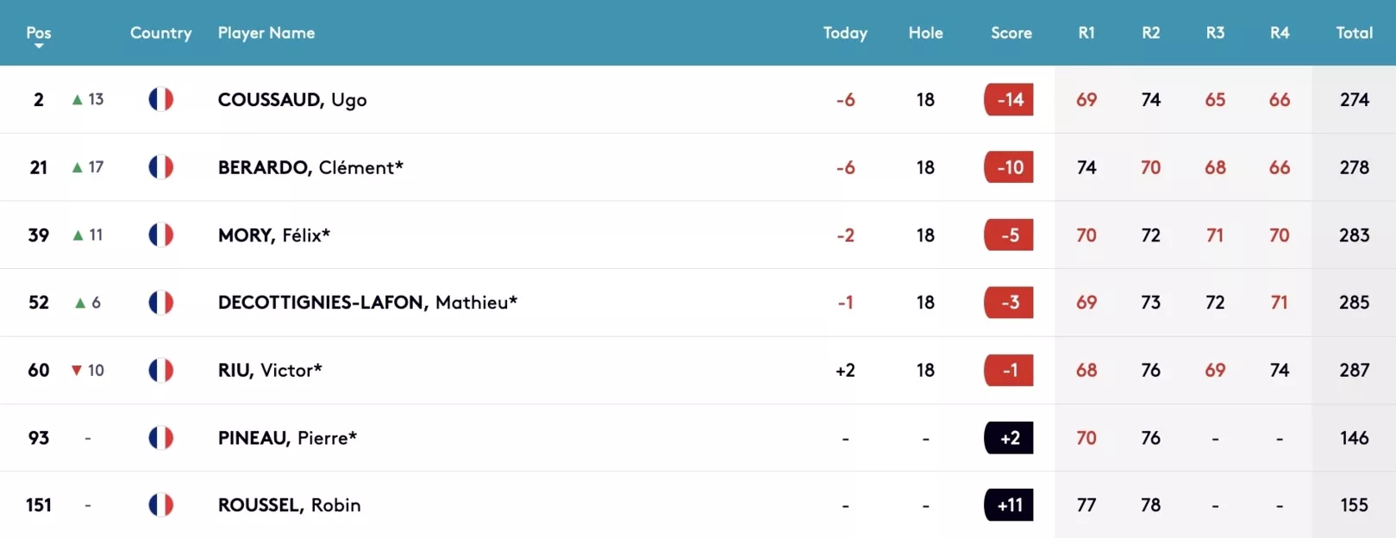Click the French flag next to MORY, Félix
Image resolution: width=1396 pixels, height=538 pixels.
click(161, 235)
